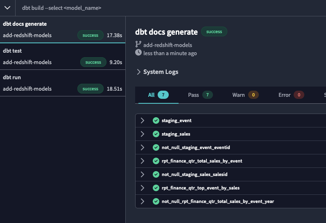
Task: Click the 9.20s duration value
Action: point(116,62)
